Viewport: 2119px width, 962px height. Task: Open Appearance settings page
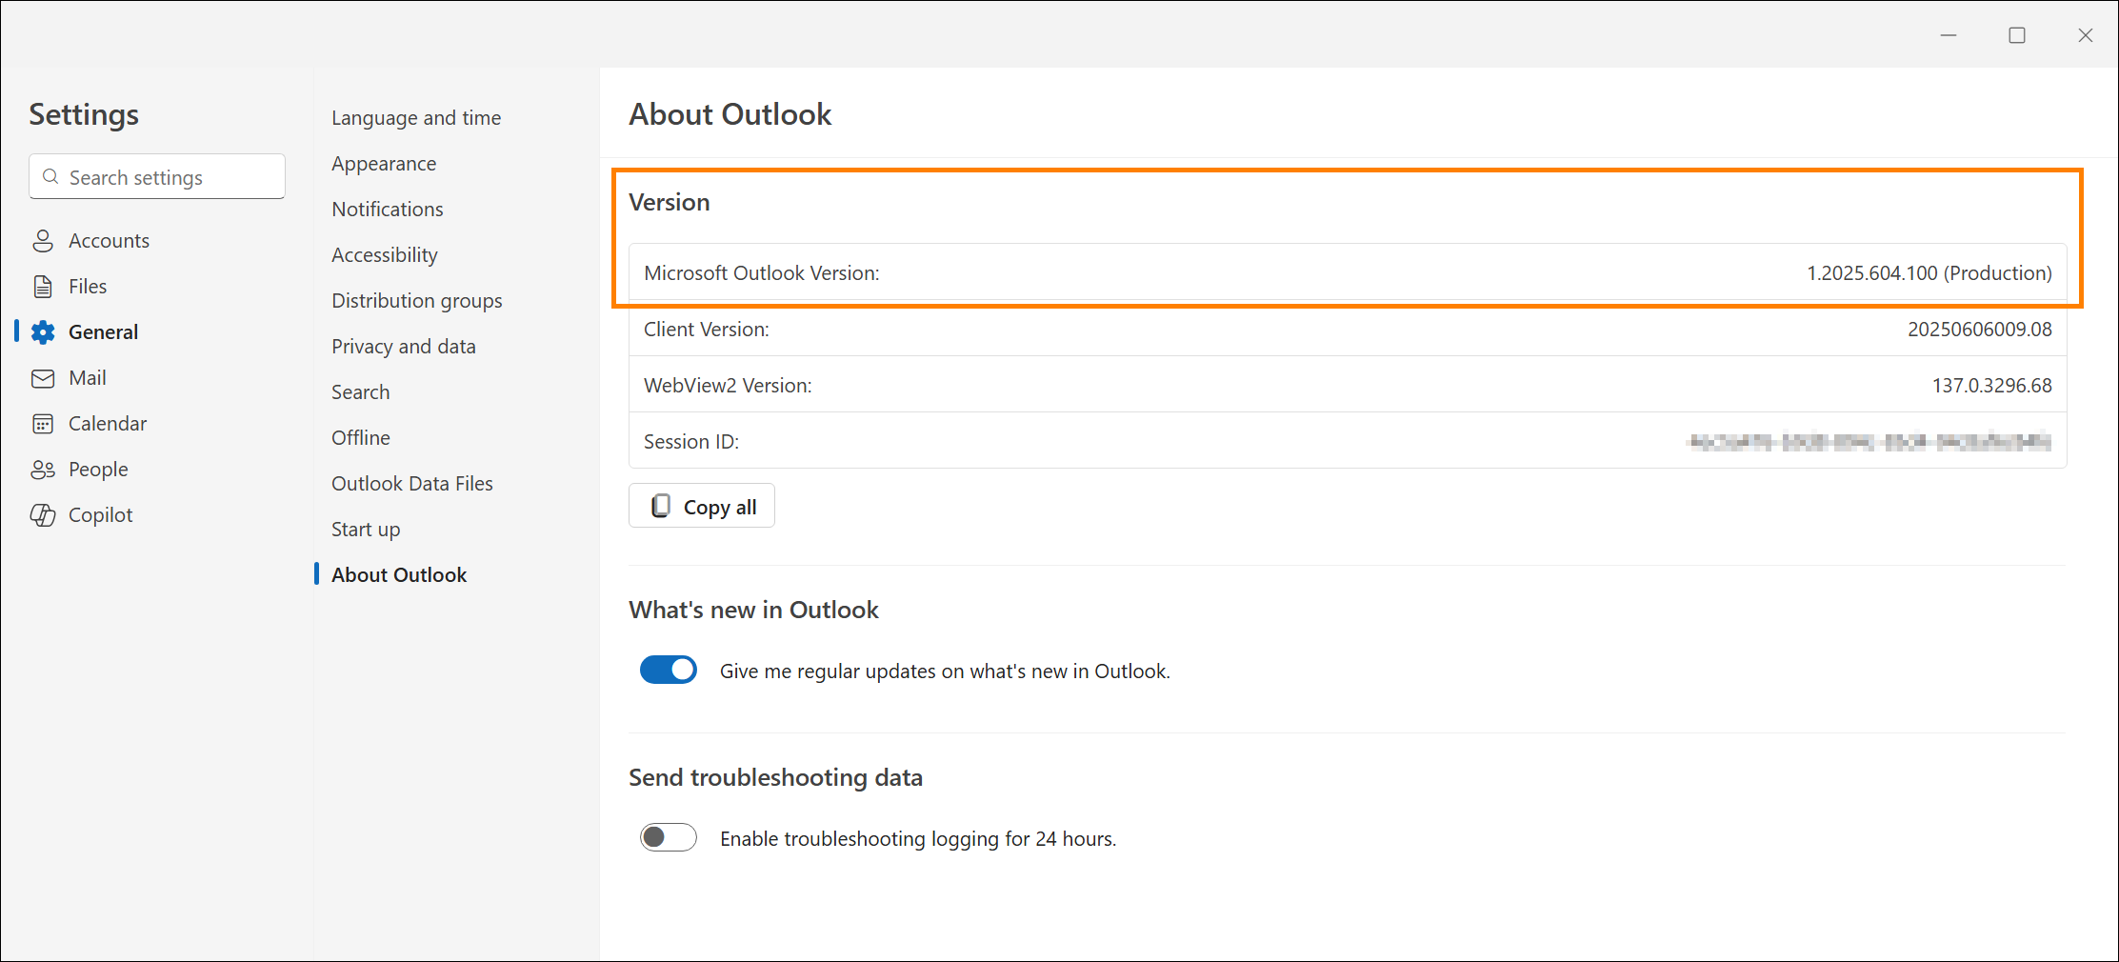point(384,164)
